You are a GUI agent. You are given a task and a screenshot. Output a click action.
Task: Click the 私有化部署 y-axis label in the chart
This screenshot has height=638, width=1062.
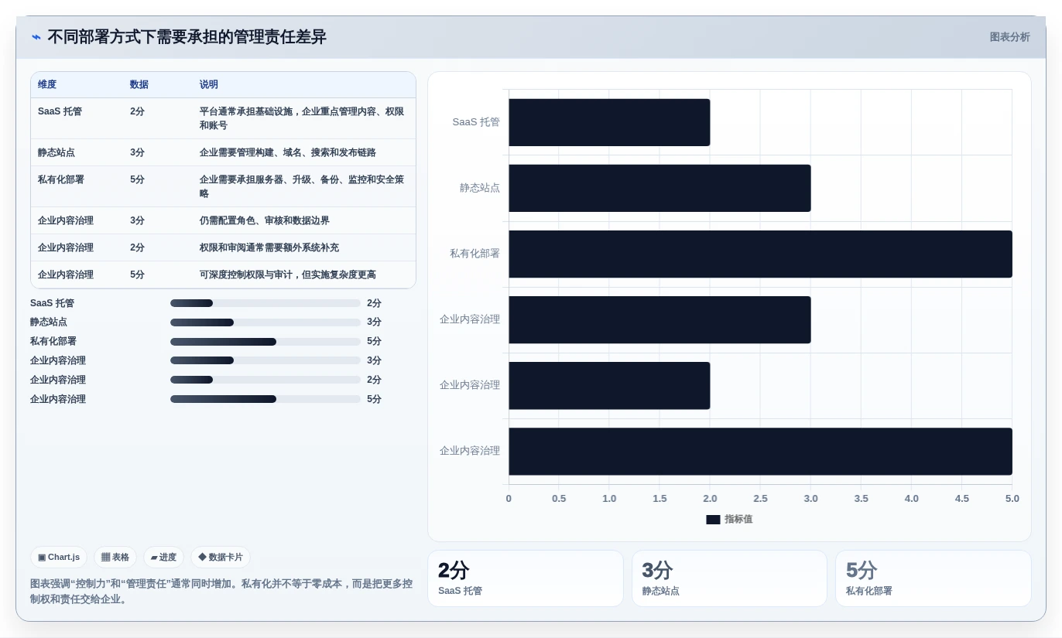(x=475, y=254)
